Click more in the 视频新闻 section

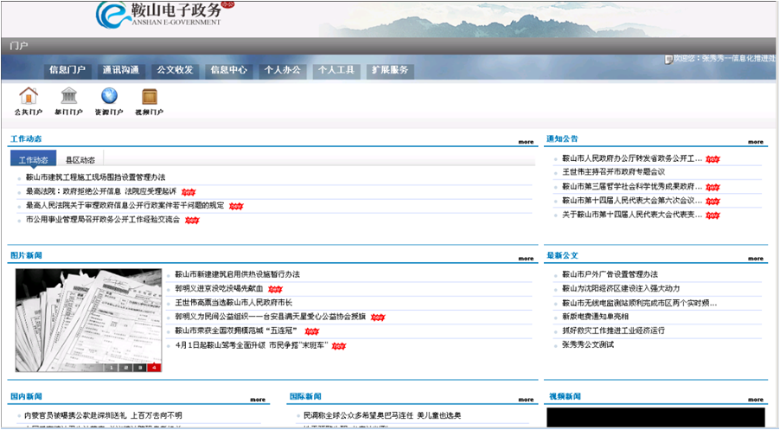(755, 399)
